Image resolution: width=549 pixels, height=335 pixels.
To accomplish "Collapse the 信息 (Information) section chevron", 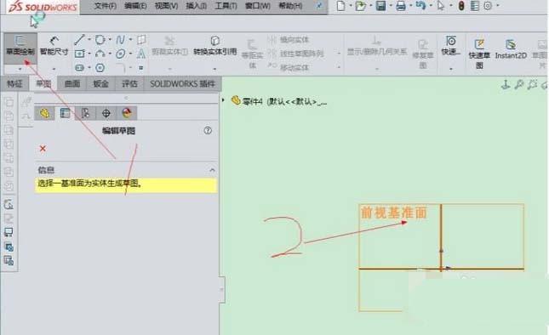I will coord(212,170).
